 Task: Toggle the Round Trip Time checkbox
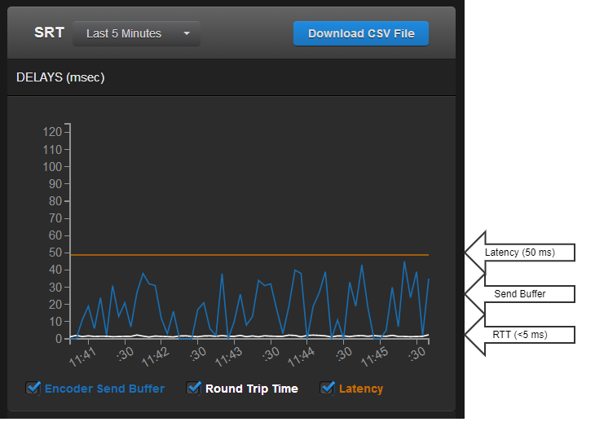click(194, 389)
